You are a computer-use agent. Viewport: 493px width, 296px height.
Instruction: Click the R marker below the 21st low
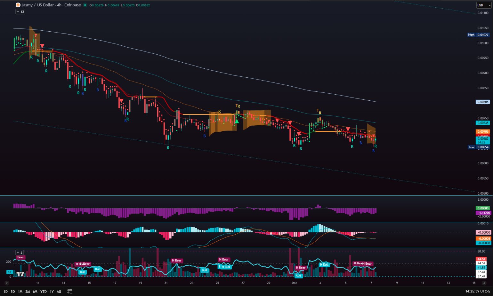coord(168,148)
